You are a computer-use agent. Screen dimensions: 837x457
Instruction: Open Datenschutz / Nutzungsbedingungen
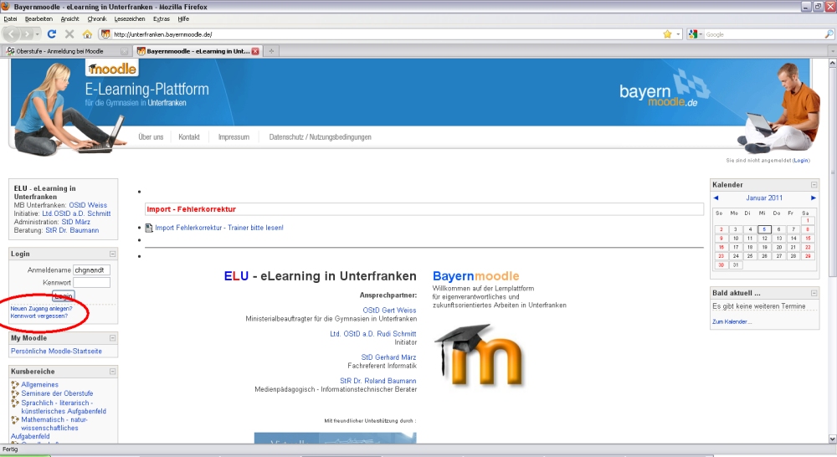click(x=321, y=137)
